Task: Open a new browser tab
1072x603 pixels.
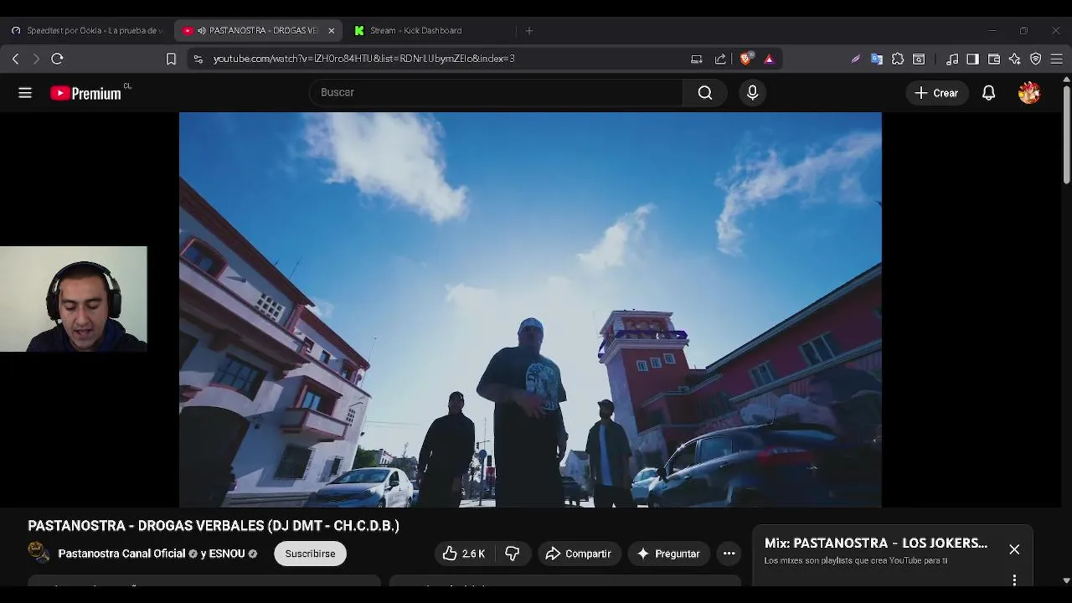Action: 528,31
